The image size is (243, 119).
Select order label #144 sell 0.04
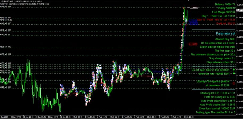click(6, 7)
